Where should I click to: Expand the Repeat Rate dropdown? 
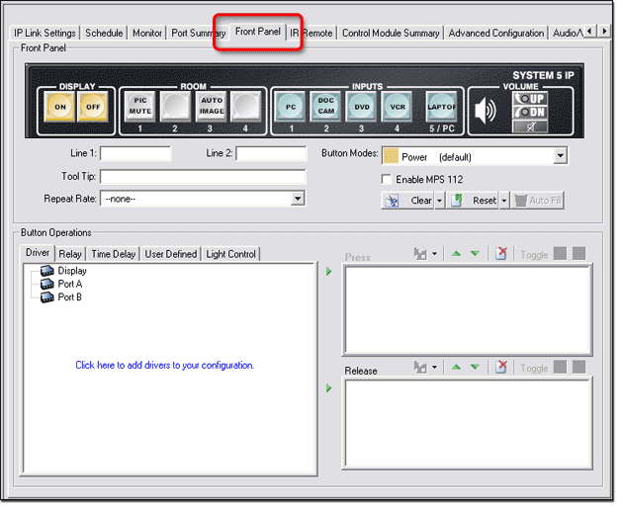pos(298,199)
